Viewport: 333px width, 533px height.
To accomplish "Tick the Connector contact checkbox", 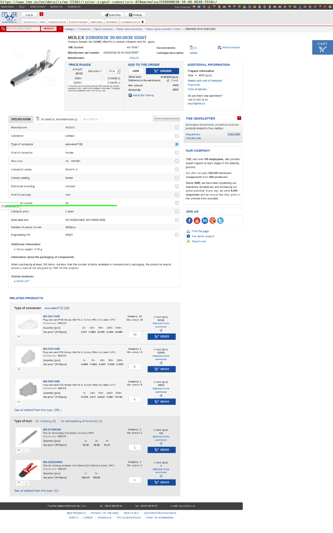I will tap(177, 136).
